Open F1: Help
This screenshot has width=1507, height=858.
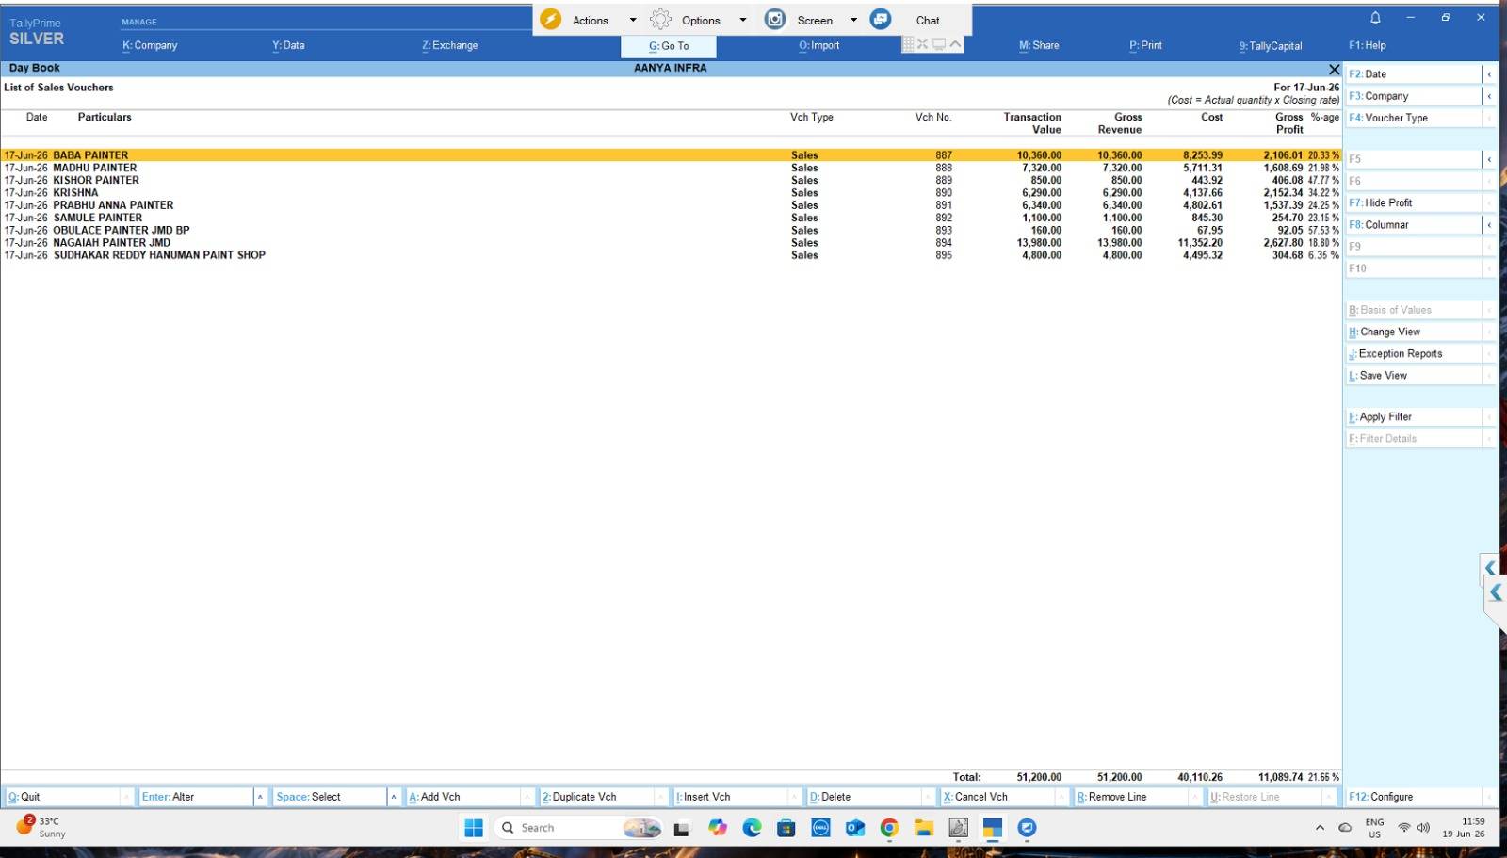(1368, 45)
